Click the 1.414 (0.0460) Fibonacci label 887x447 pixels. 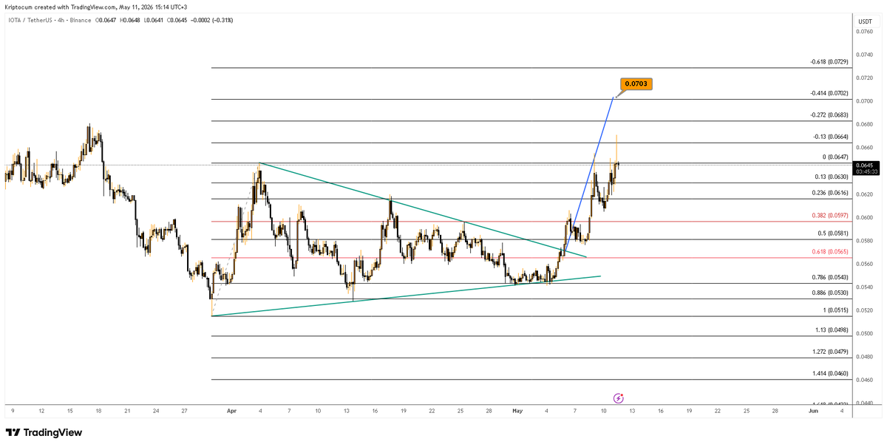click(830, 375)
